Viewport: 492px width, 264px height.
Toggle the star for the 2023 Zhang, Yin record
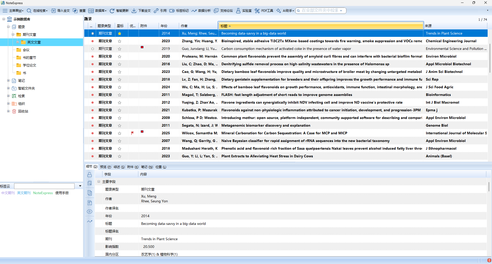[119, 41]
